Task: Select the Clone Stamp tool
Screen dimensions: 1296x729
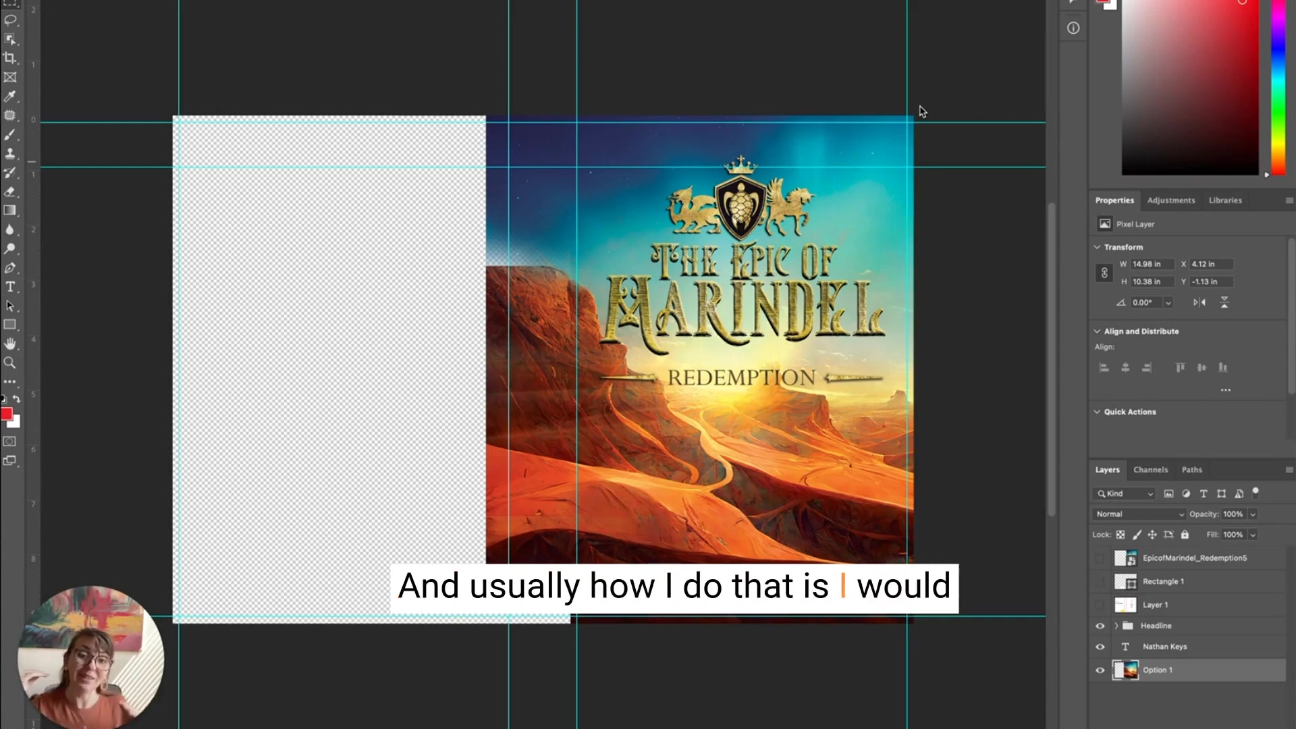Action: coord(10,154)
